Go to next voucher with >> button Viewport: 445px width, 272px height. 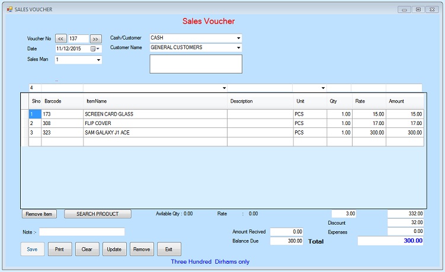tap(95, 39)
